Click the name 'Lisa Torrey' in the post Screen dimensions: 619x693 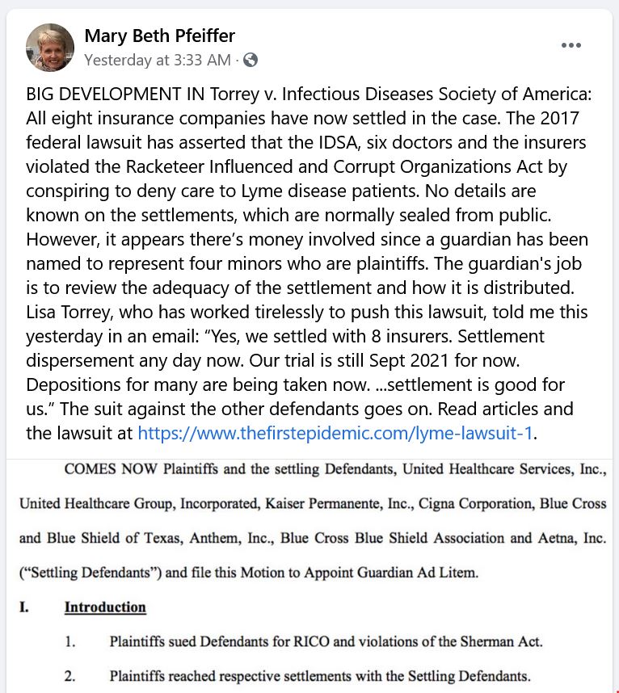coord(66,311)
